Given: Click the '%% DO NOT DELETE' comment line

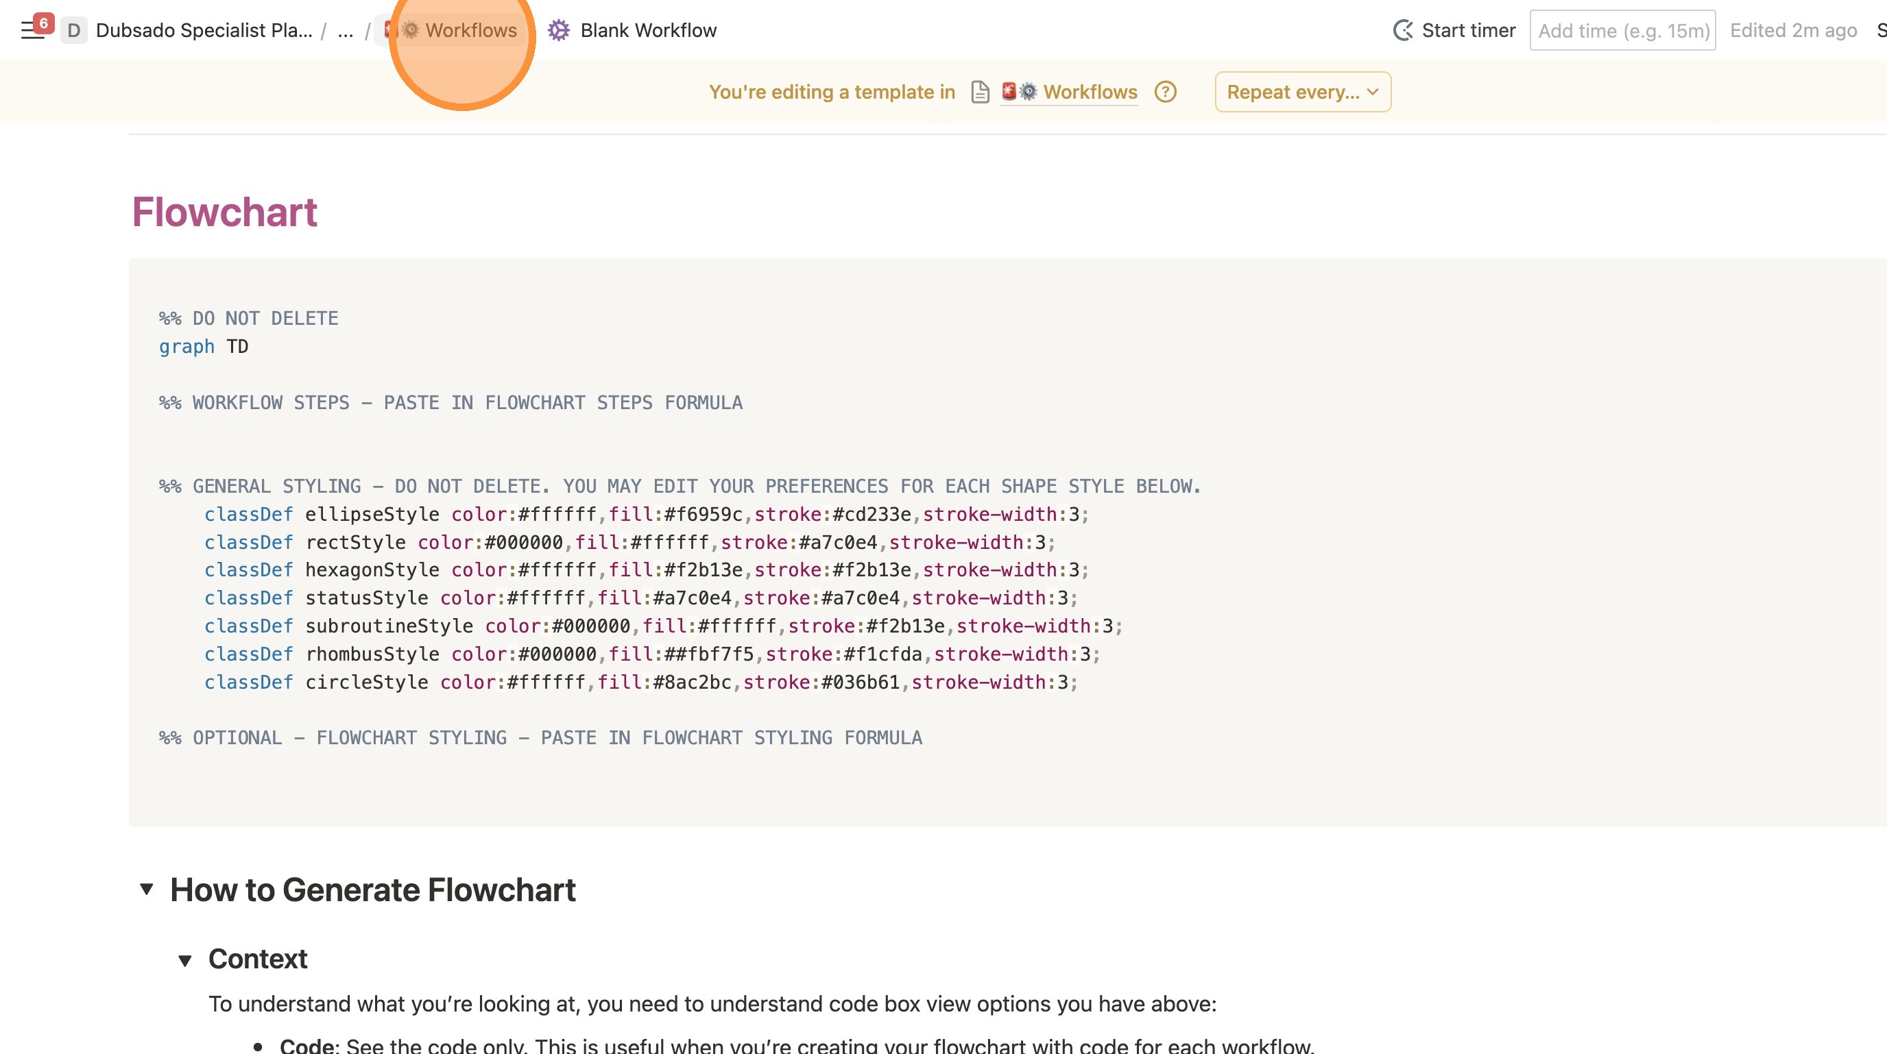Looking at the screenshot, I should (x=248, y=319).
